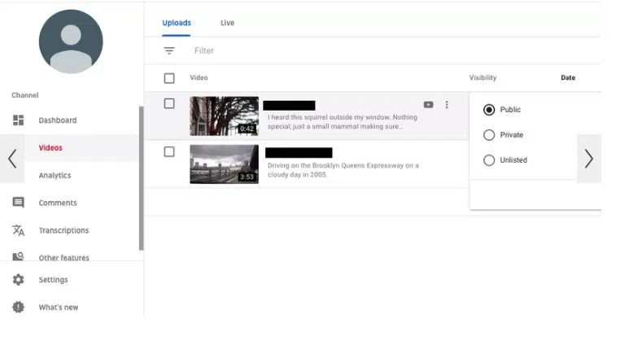
Task: Click the Other features icon
Action: coord(18,256)
